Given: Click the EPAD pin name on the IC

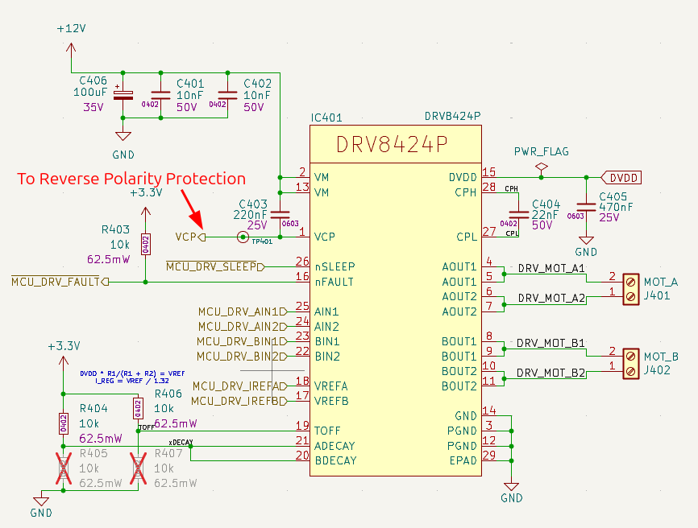Looking at the screenshot, I should click(x=463, y=461).
